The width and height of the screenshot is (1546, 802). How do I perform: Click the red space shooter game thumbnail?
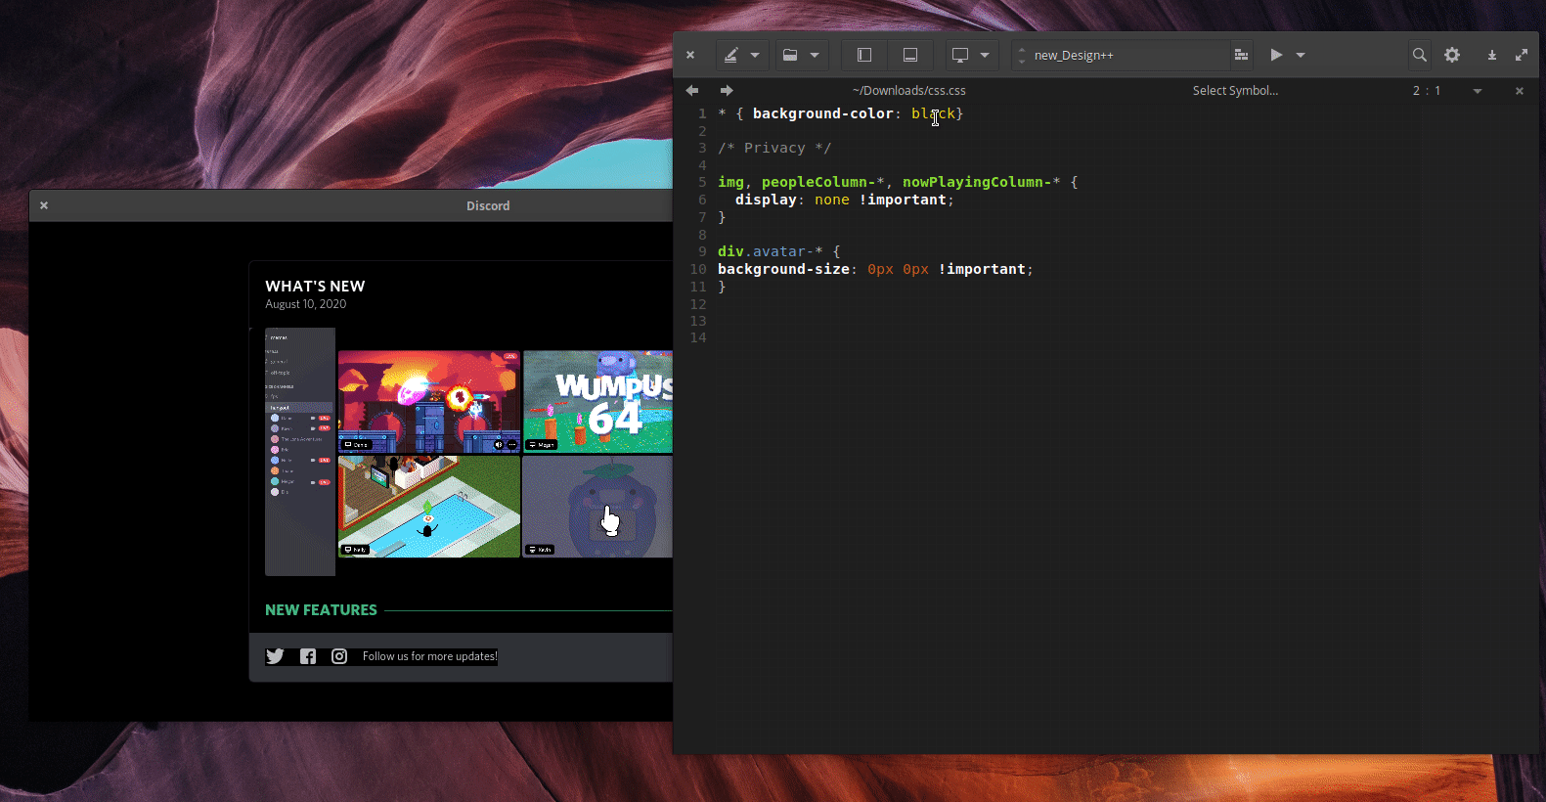pos(429,402)
